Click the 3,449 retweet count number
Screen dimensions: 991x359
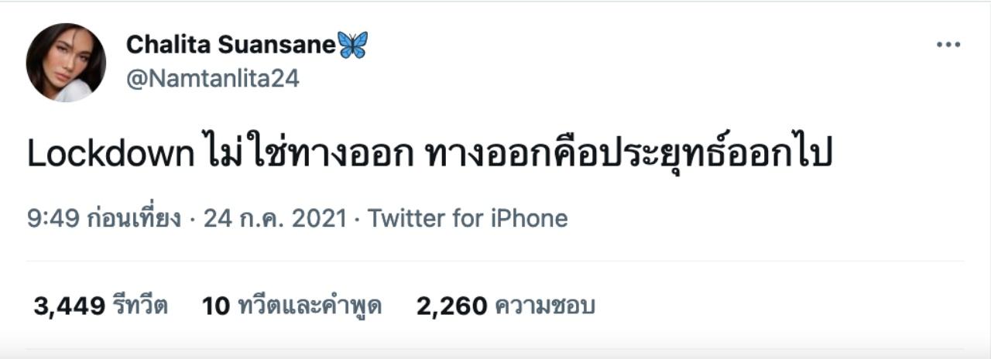pyautogui.click(x=69, y=306)
